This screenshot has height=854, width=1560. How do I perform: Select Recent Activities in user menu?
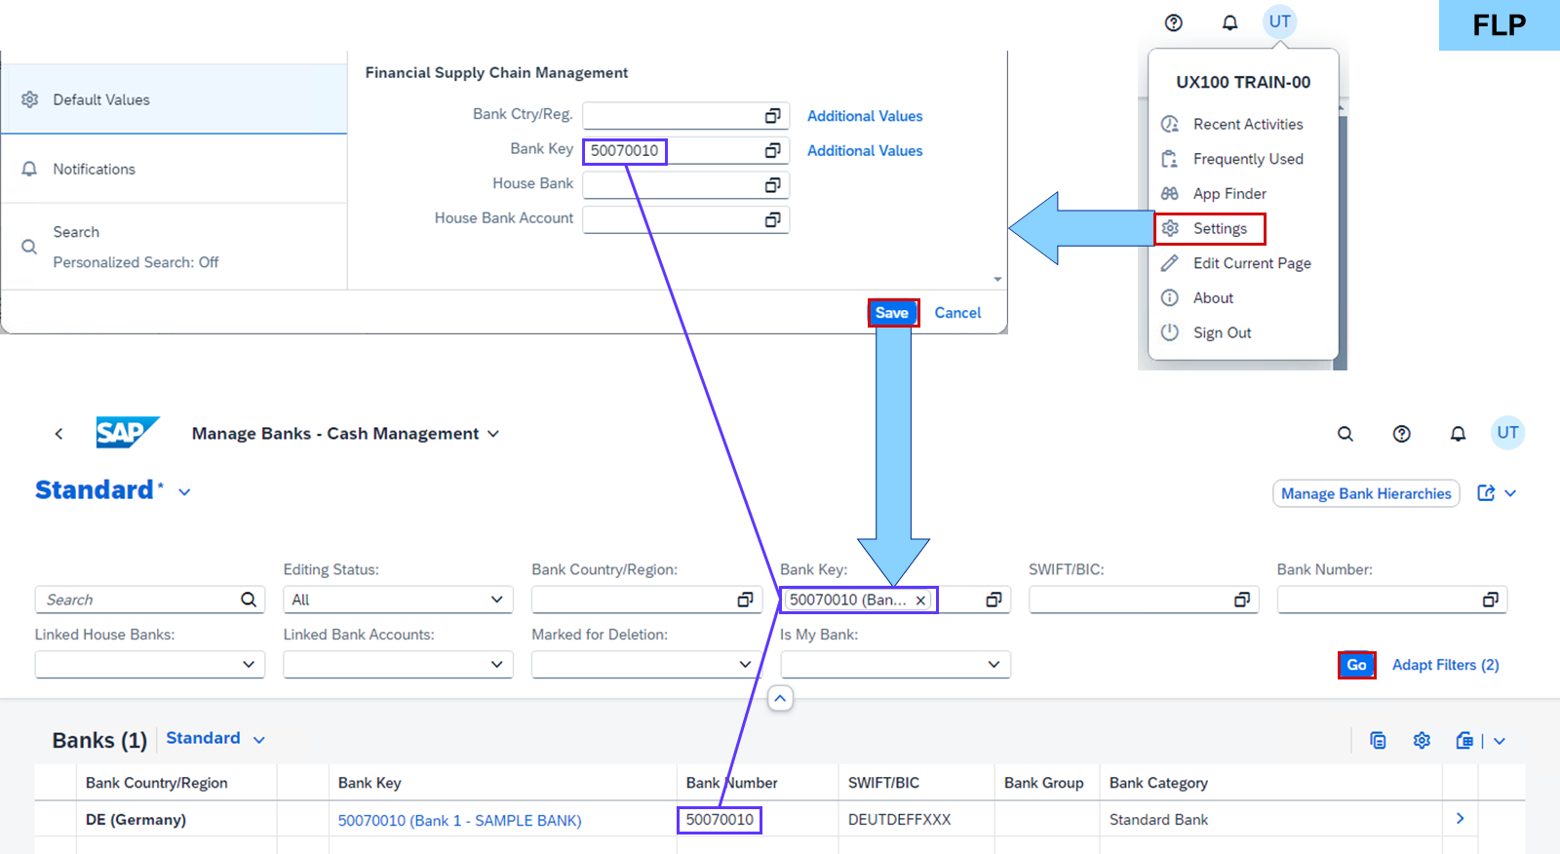[x=1243, y=124]
